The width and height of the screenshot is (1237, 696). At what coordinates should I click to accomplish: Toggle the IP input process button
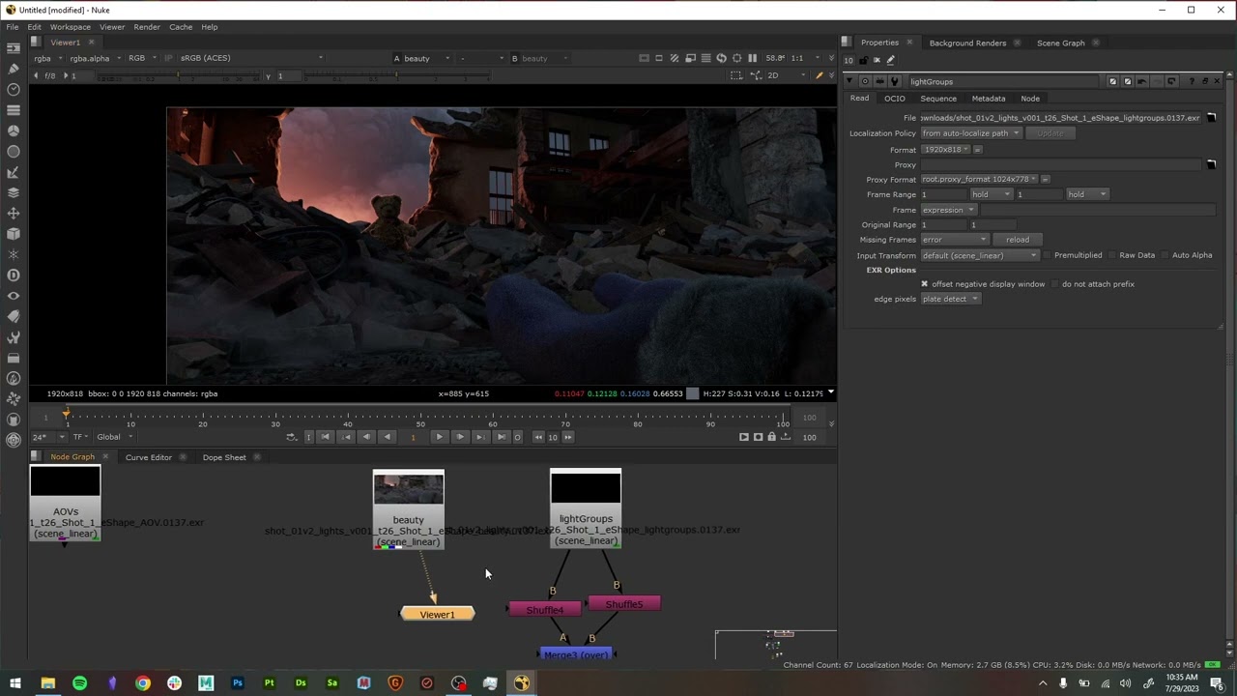pyautogui.click(x=170, y=58)
